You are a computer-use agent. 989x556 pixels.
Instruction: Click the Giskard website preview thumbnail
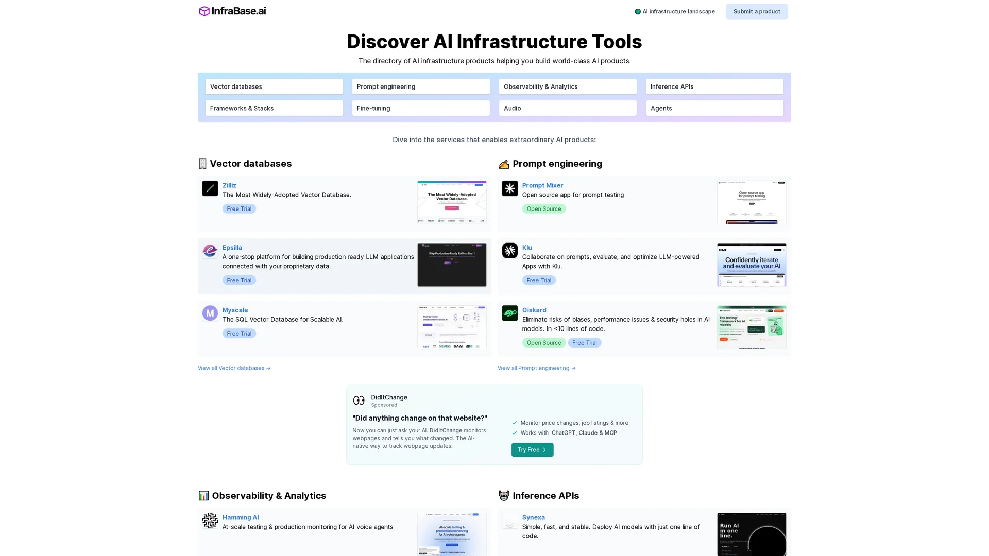coord(752,327)
